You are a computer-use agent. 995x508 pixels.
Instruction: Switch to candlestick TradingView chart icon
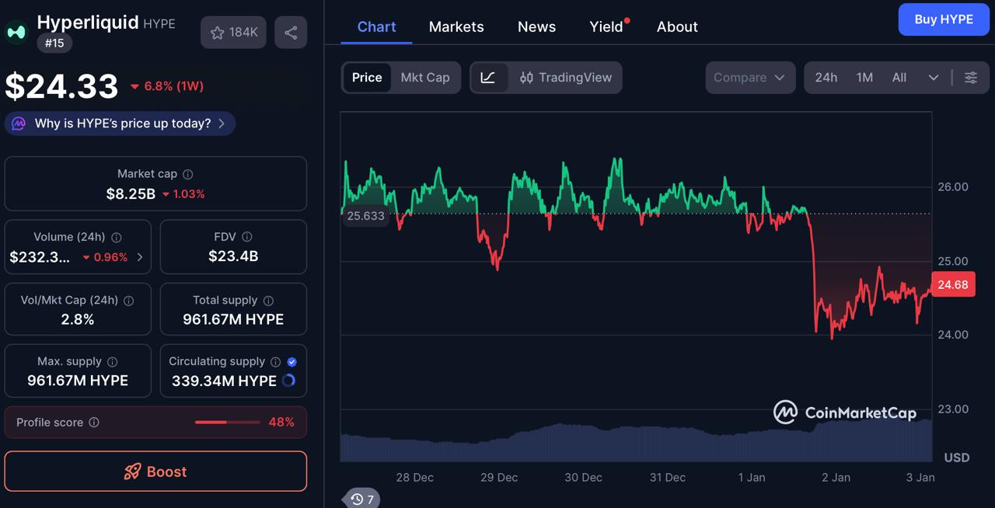(526, 78)
